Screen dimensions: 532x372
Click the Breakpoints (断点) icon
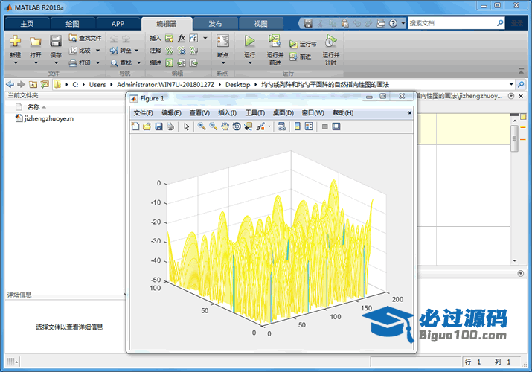click(222, 42)
